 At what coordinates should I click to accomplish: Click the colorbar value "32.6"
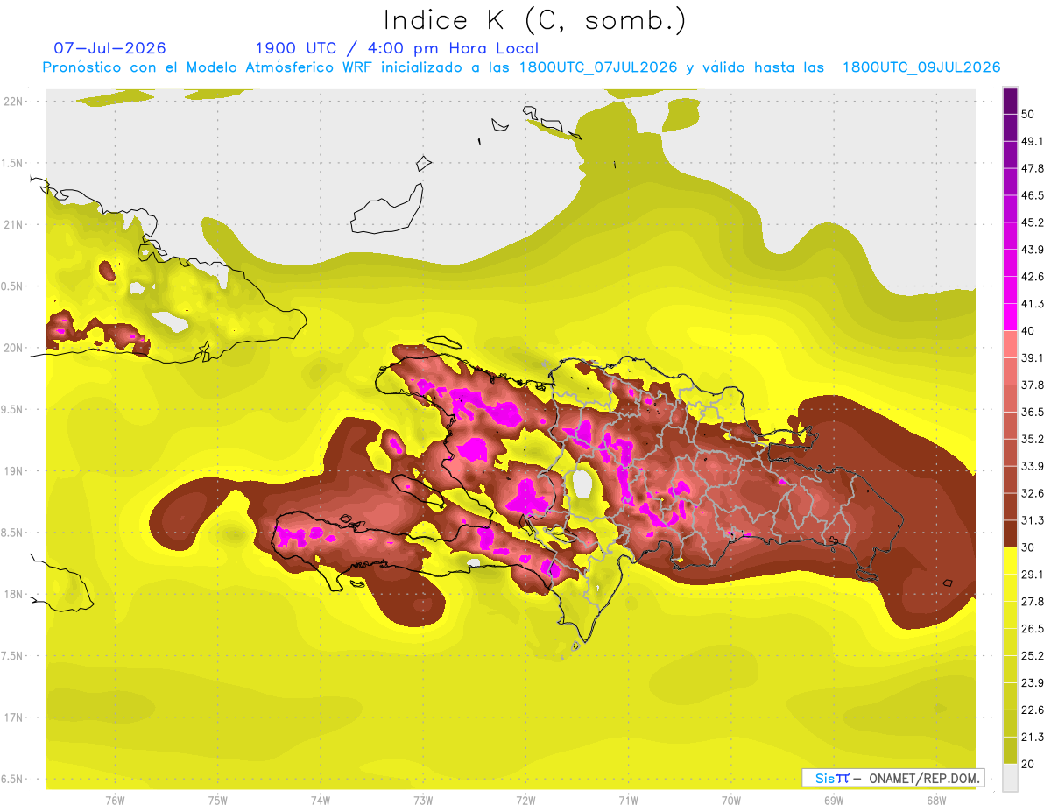1032,493
